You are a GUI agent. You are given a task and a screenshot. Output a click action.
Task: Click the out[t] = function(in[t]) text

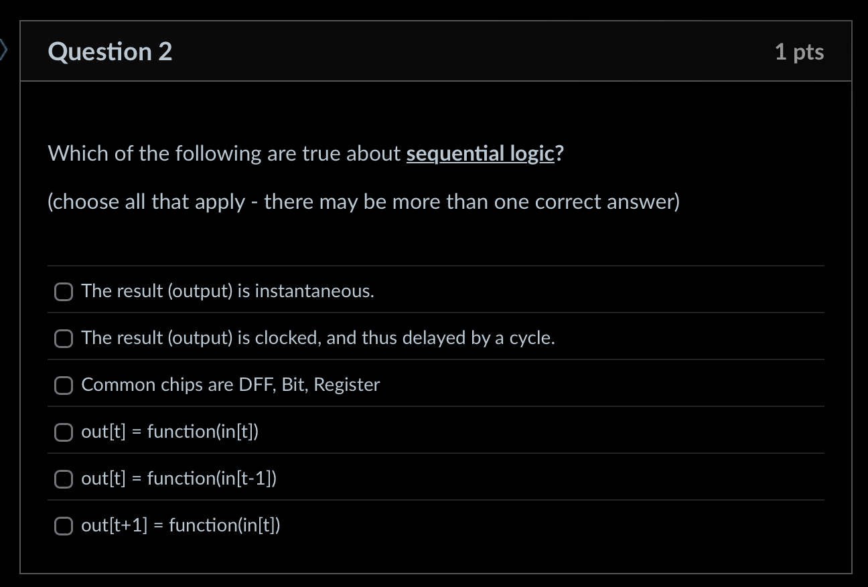169,432
